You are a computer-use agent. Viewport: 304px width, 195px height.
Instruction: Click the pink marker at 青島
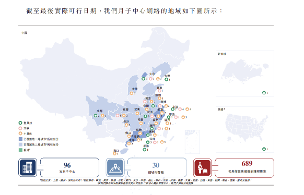(x=159, y=91)
